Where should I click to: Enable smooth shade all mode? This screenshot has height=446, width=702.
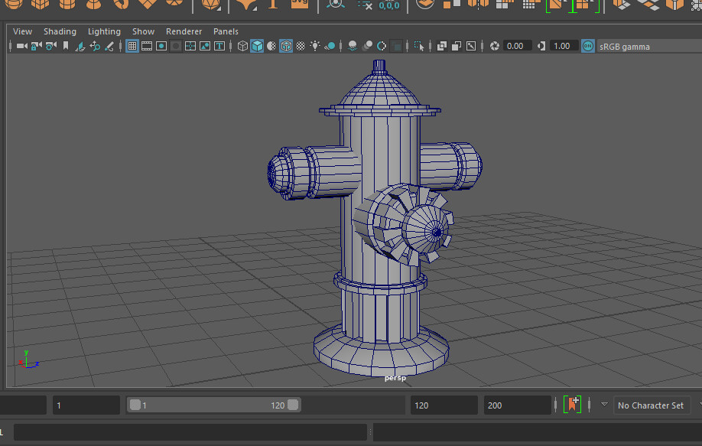[256, 46]
